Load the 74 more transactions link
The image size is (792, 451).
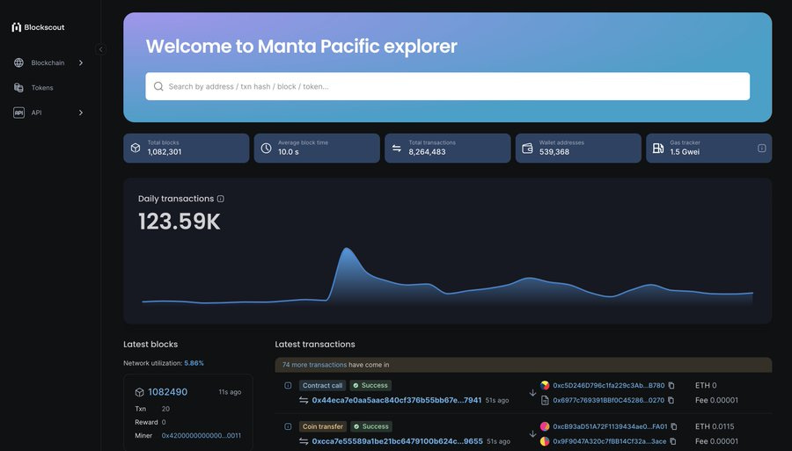click(314, 365)
